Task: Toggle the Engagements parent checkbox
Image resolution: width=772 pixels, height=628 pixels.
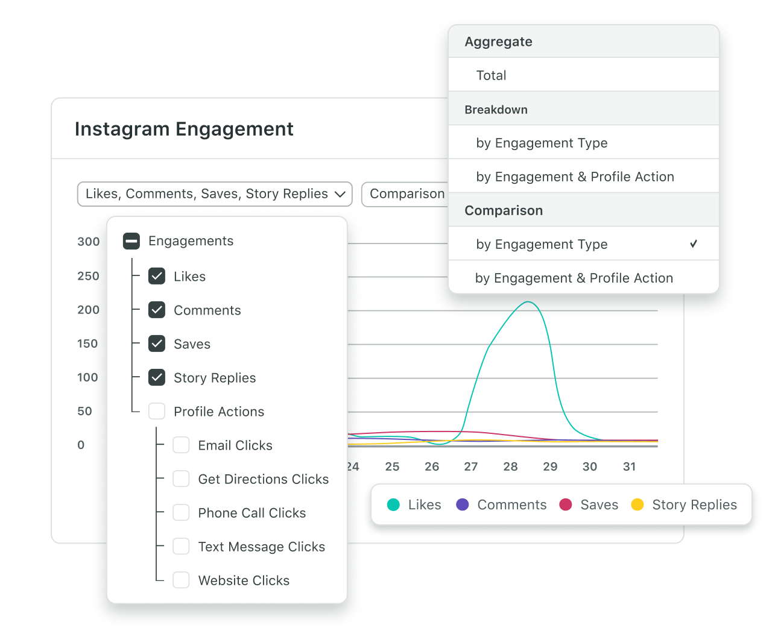Action: pos(131,241)
